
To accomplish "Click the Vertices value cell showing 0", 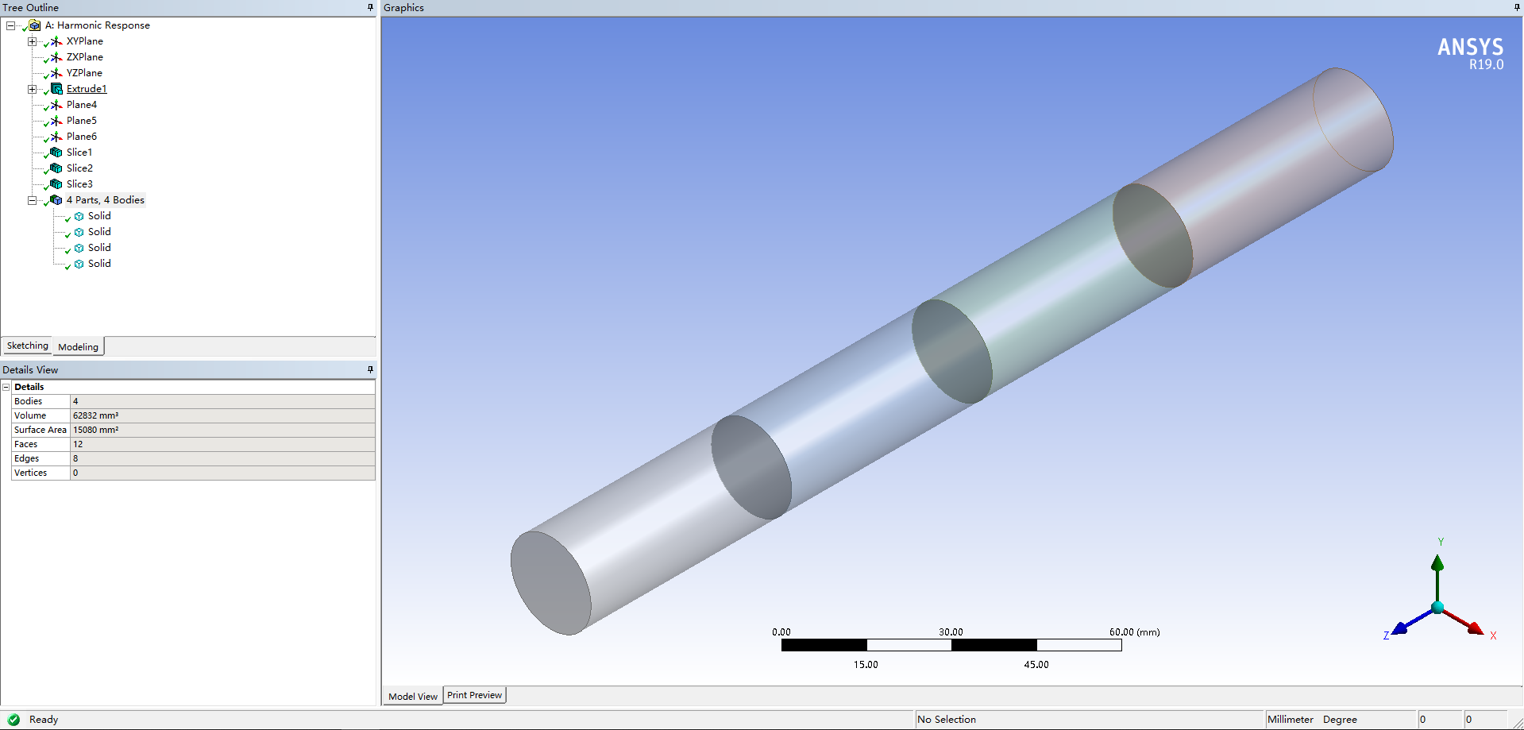I will click(x=222, y=473).
